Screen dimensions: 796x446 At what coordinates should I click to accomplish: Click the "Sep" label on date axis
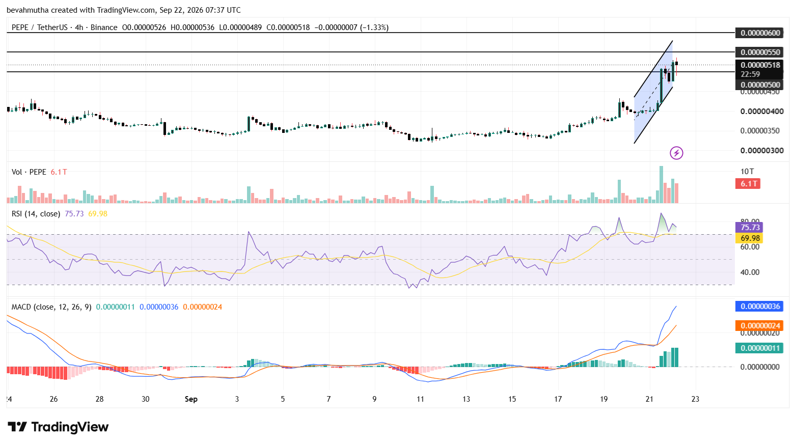pos(191,399)
